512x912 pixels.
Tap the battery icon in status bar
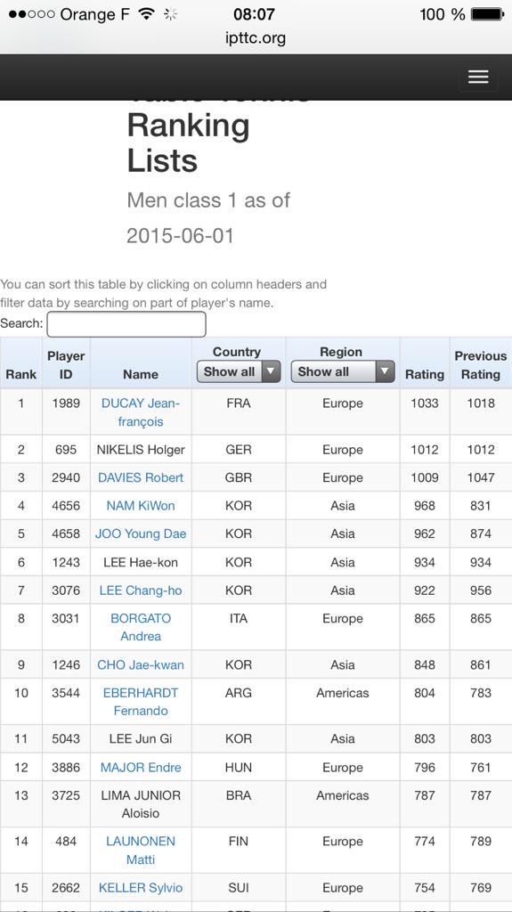(488, 14)
